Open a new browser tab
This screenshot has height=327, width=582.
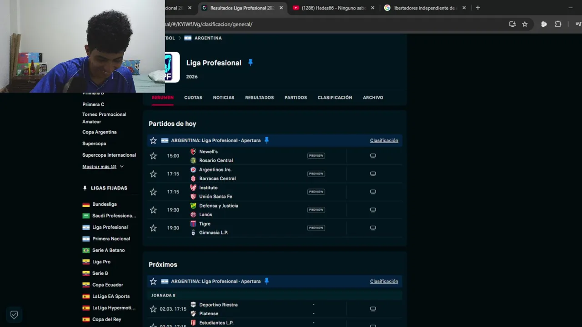[477, 8]
